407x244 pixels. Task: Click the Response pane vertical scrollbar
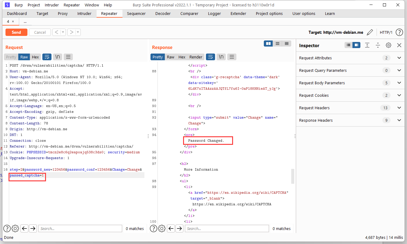pos(292,176)
